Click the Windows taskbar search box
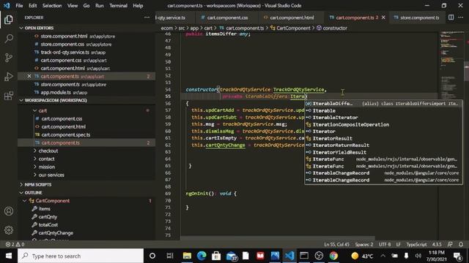Screen dimensions: 469x263 point(81,256)
